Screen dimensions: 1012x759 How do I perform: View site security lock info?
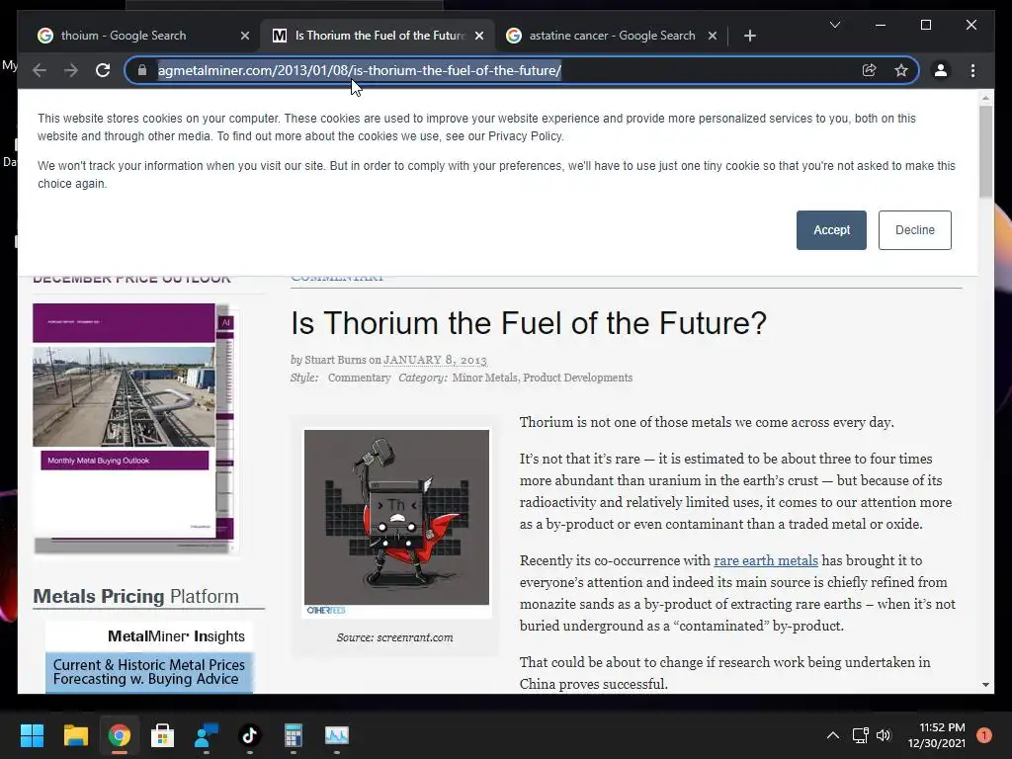pyautogui.click(x=142, y=70)
